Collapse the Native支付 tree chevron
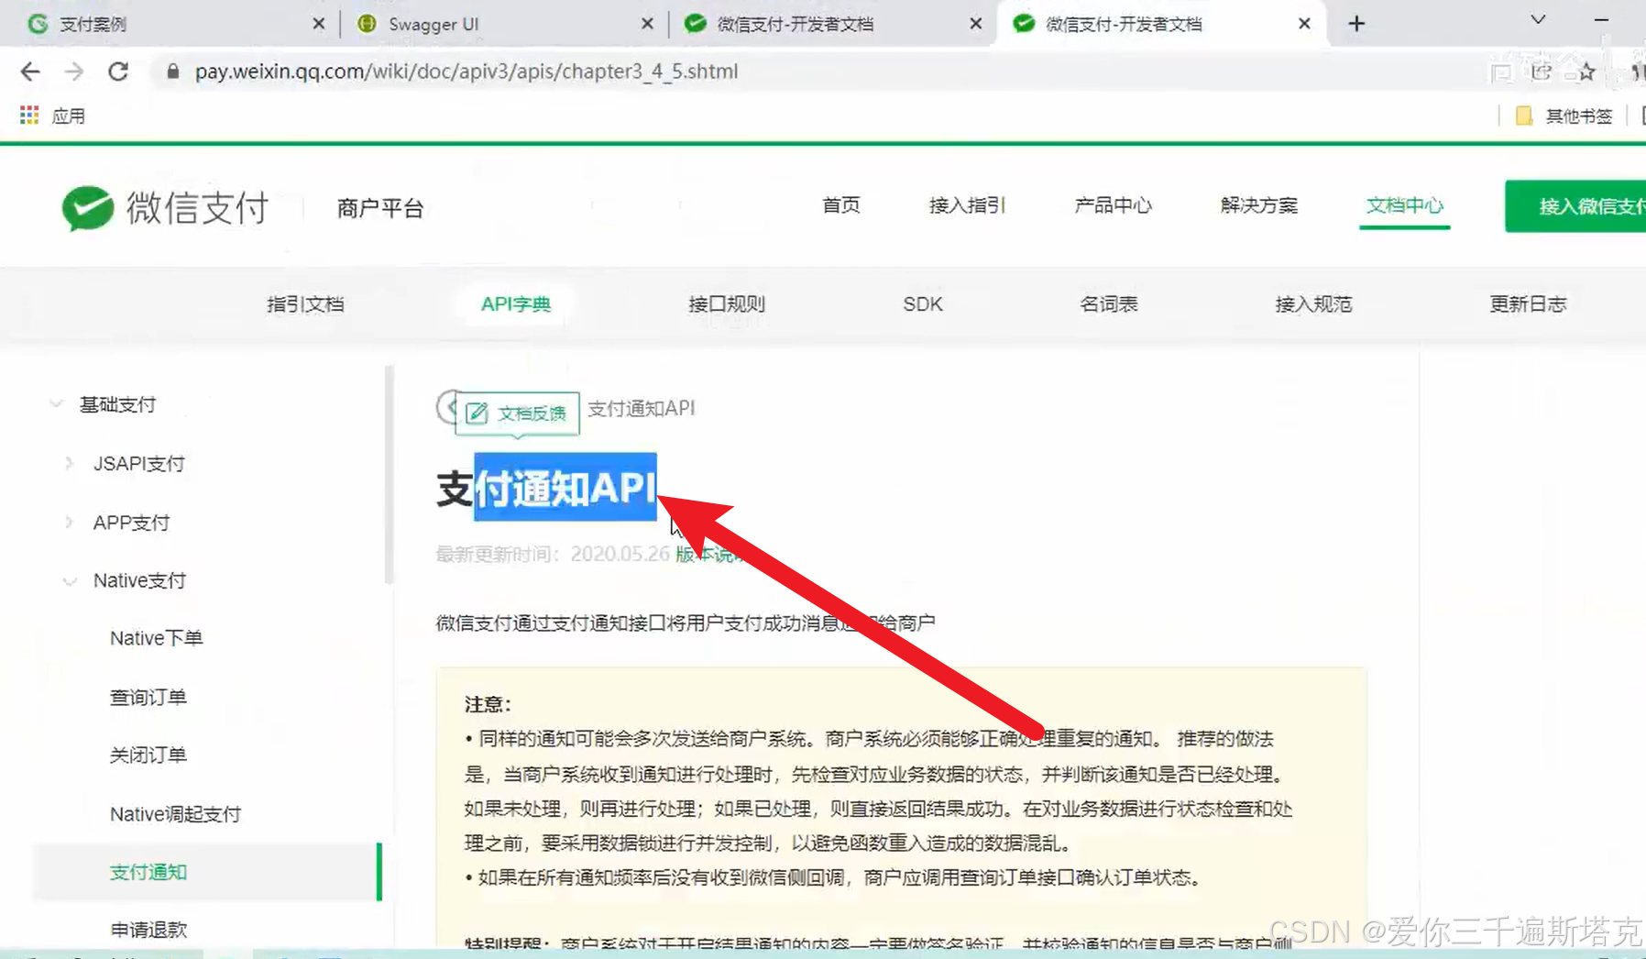This screenshot has height=959, width=1646. (x=70, y=581)
